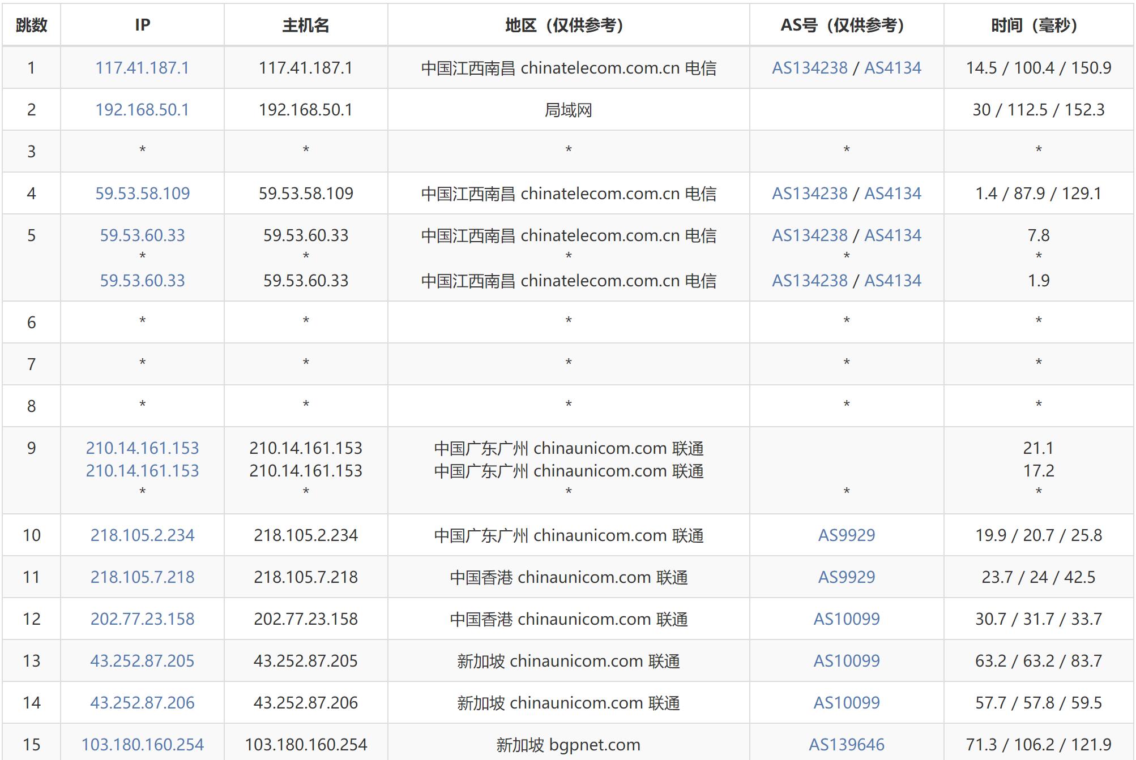Open IP link 43.252.87.205

click(142, 661)
